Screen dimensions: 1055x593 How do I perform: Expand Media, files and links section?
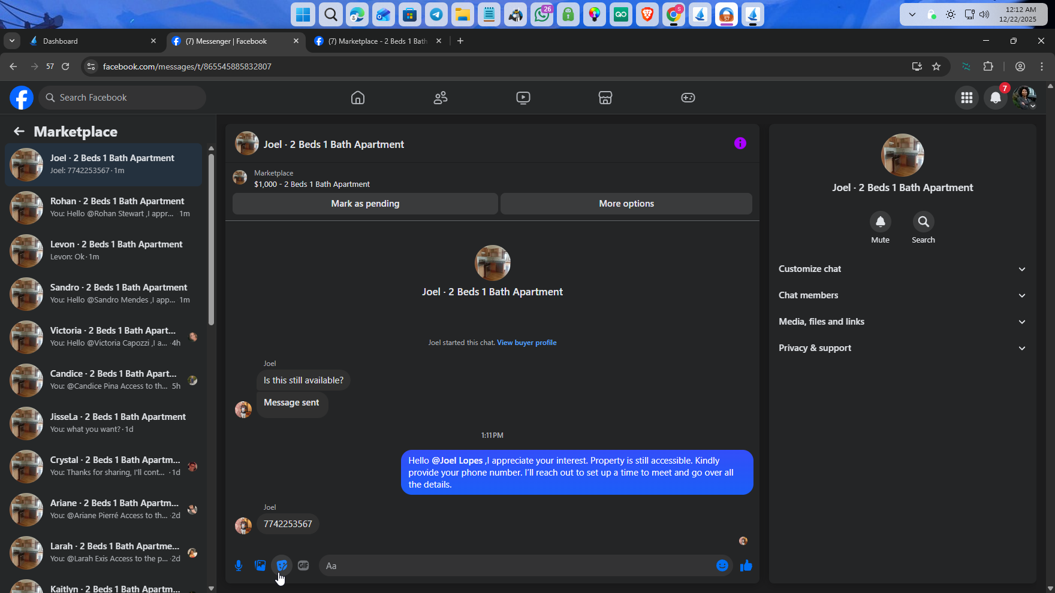tap(902, 322)
